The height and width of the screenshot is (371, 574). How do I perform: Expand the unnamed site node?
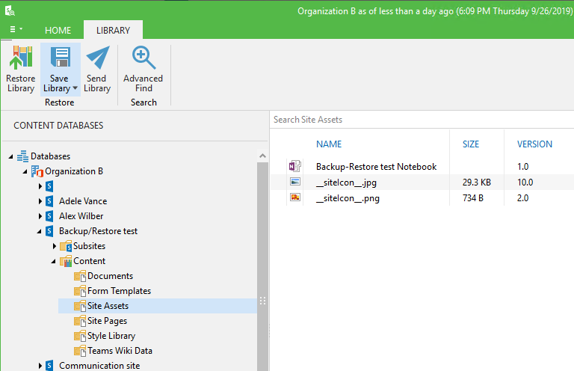[40, 186]
